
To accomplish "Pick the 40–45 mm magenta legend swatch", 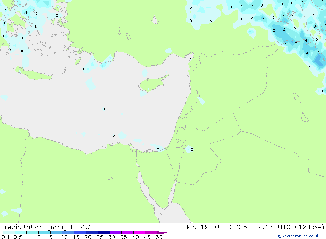I will (x=139, y=232).
